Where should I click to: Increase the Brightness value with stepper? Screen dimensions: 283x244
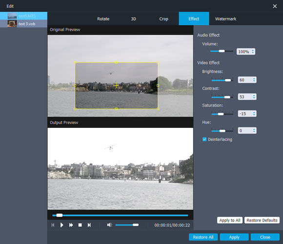[x=254, y=79]
